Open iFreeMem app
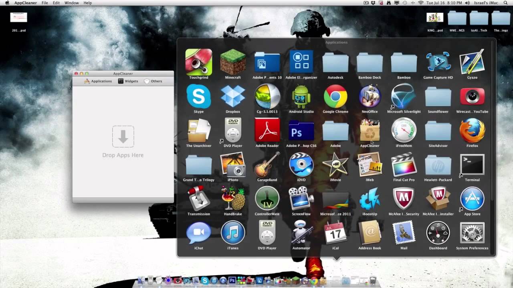 point(404,130)
